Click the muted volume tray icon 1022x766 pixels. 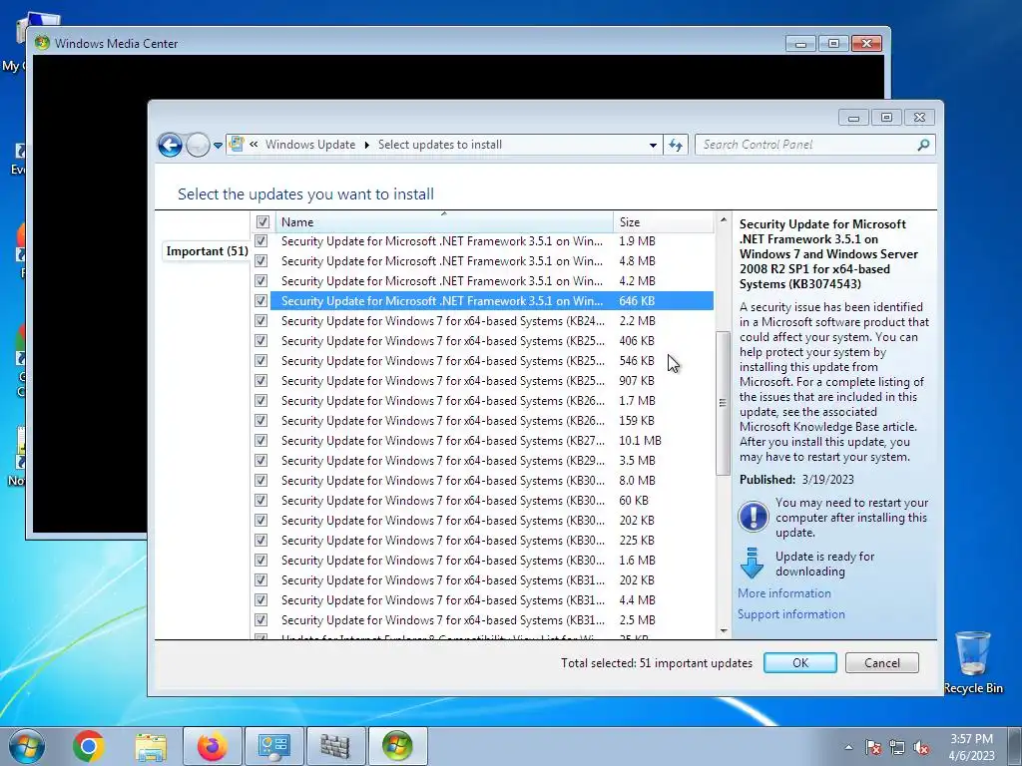pos(921,748)
